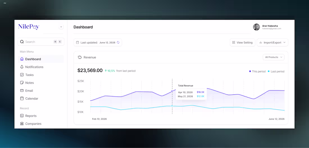The image size is (309, 148).
Task: Click the June 12, 2026 chart end date
Action: pos(276,119)
